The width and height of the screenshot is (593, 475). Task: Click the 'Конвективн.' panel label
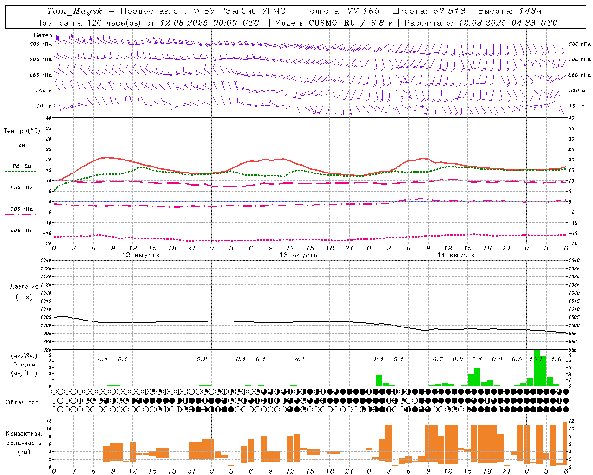pos(24,434)
